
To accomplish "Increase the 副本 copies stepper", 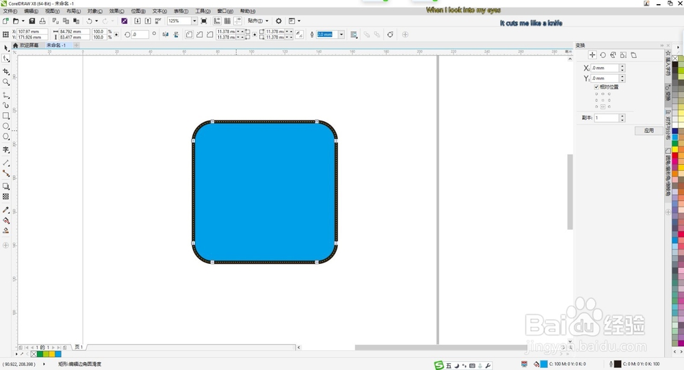I will [x=622, y=116].
